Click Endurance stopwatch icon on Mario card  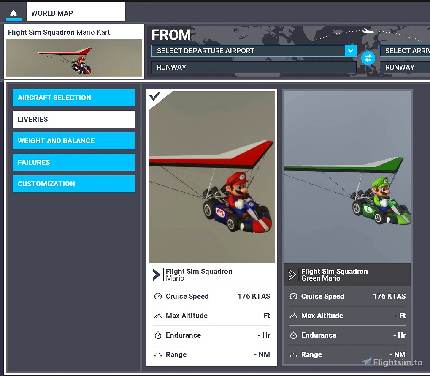[158, 335]
